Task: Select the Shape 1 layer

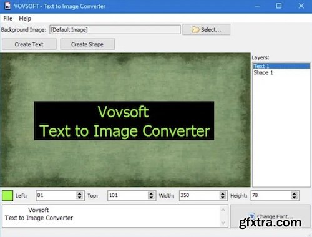Action: (281, 72)
